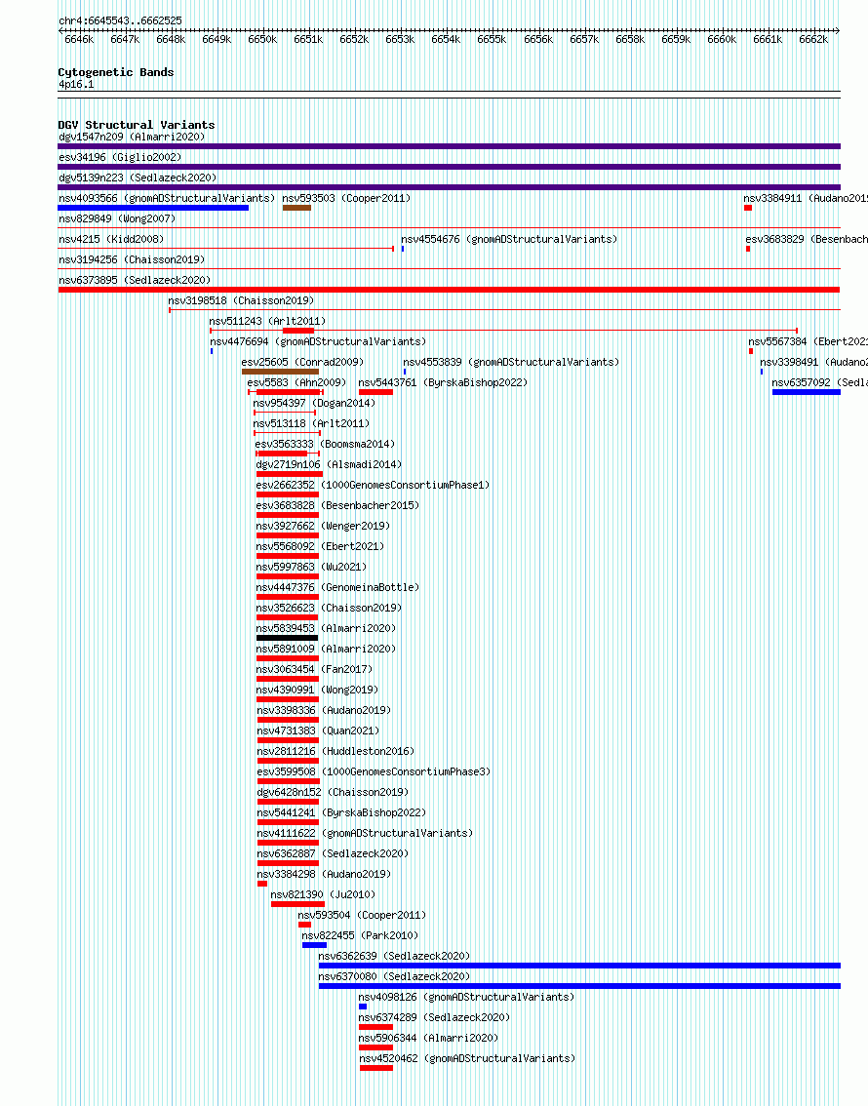
Task: Open nsv4476694 gnomAD variant label
Action: pyautogui.click(x=318, y=341)
